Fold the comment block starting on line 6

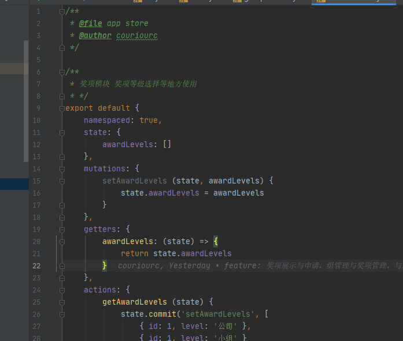[x=61, y=72]
